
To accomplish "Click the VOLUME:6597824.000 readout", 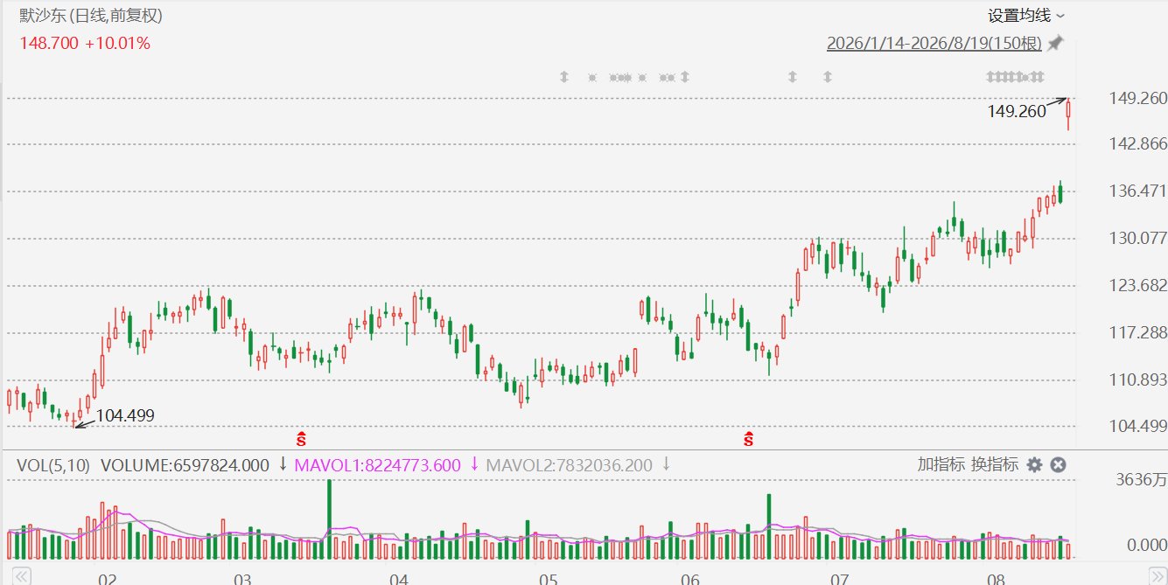I will click(x=185, y=465).
